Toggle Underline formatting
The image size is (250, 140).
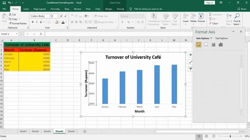(41, 22)
